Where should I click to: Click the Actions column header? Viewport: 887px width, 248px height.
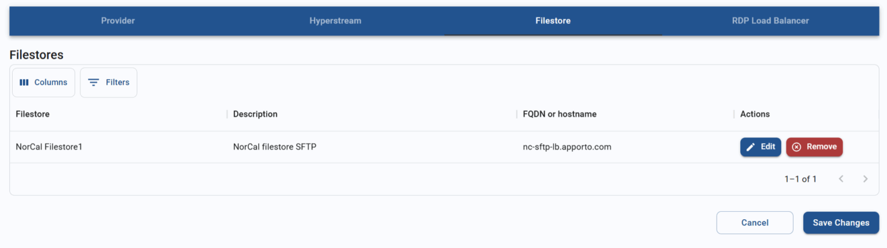point(755,114)
